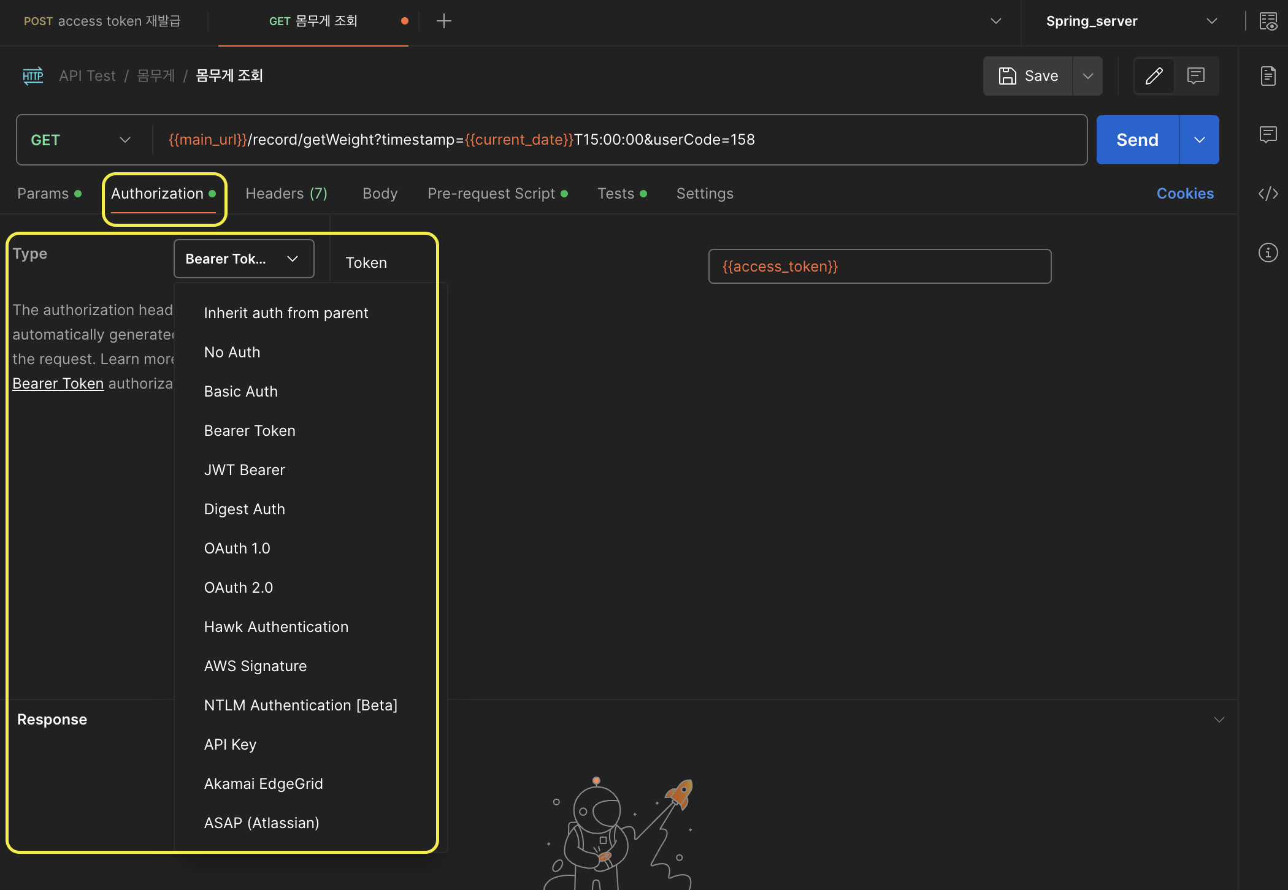Collapse the Response panel chevron
The image size is (1288, 890).
1219,720
